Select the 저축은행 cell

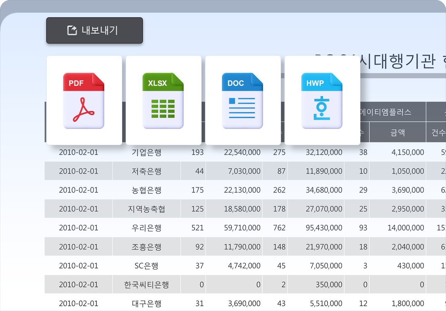(x=146, y=171)
